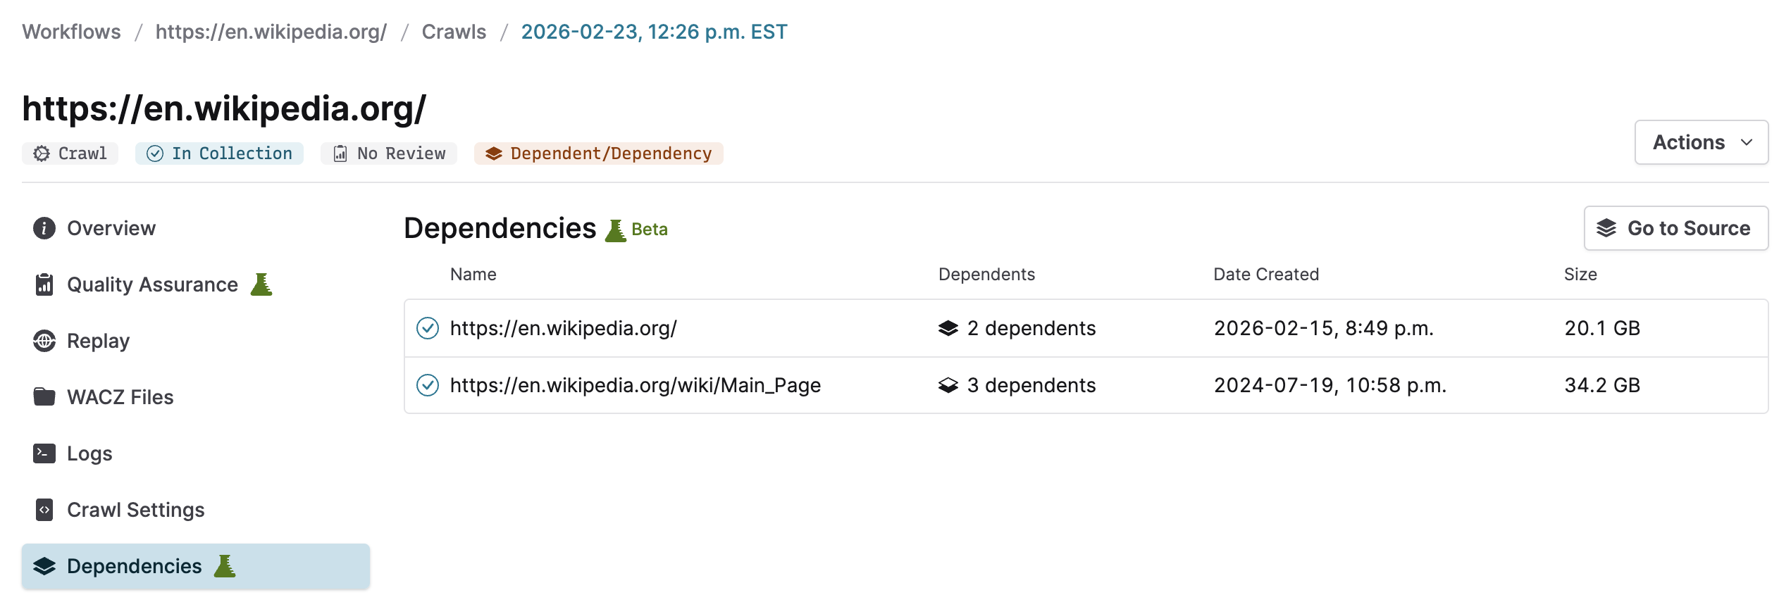Open the Crawls breadcrumb menu item
This screenshot has width=1791, height=614.
pyautogui.click(x=454, y=31)
